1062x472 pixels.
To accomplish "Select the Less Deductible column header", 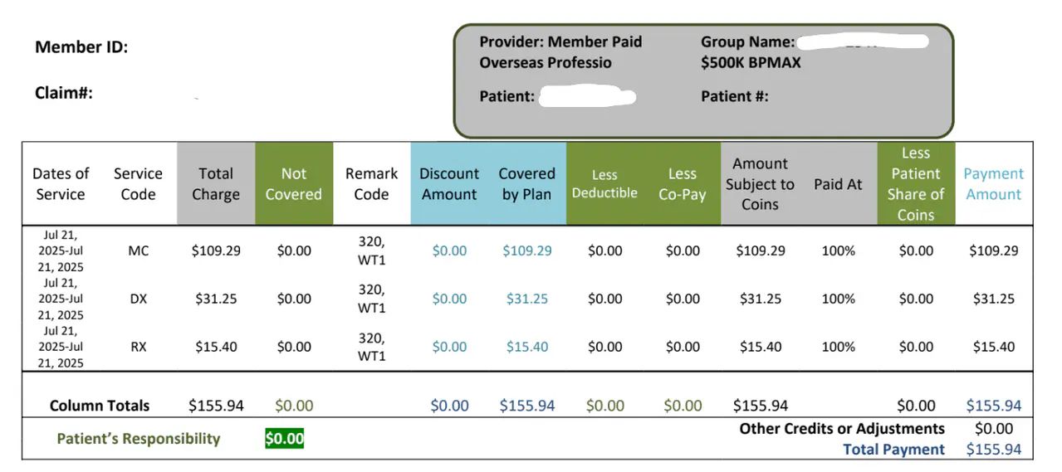I will pos(604,184).
